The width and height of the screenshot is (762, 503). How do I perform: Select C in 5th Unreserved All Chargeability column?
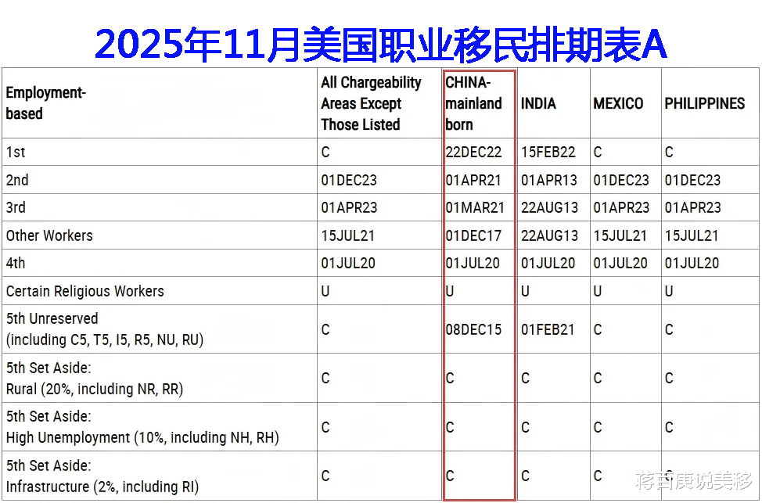325,329
